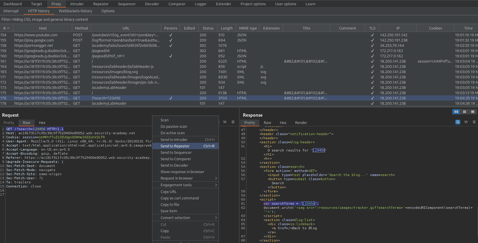This screenshot has height=243, width=478.
Task: Switch to combined tabbed layout view
Action: click(x=472, y=112)
